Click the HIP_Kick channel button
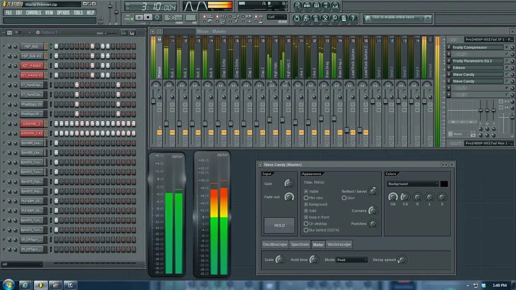The height and width of the screenshot is (290, 516). click(x=31, y=46)
